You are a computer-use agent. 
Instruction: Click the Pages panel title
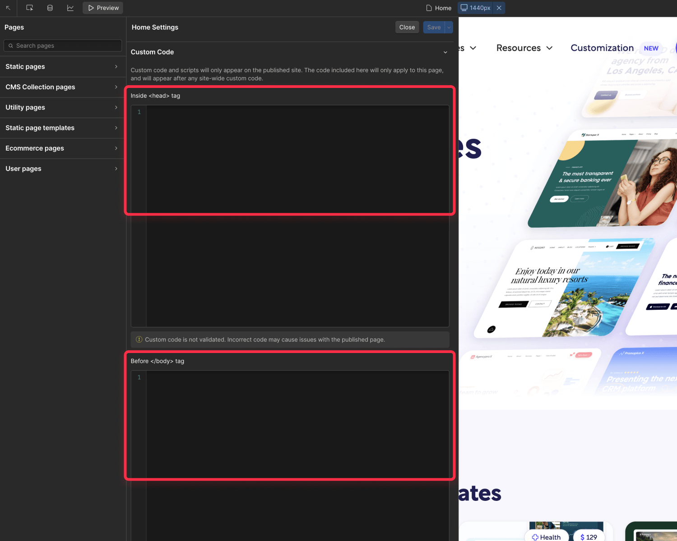tap(14, 28)
